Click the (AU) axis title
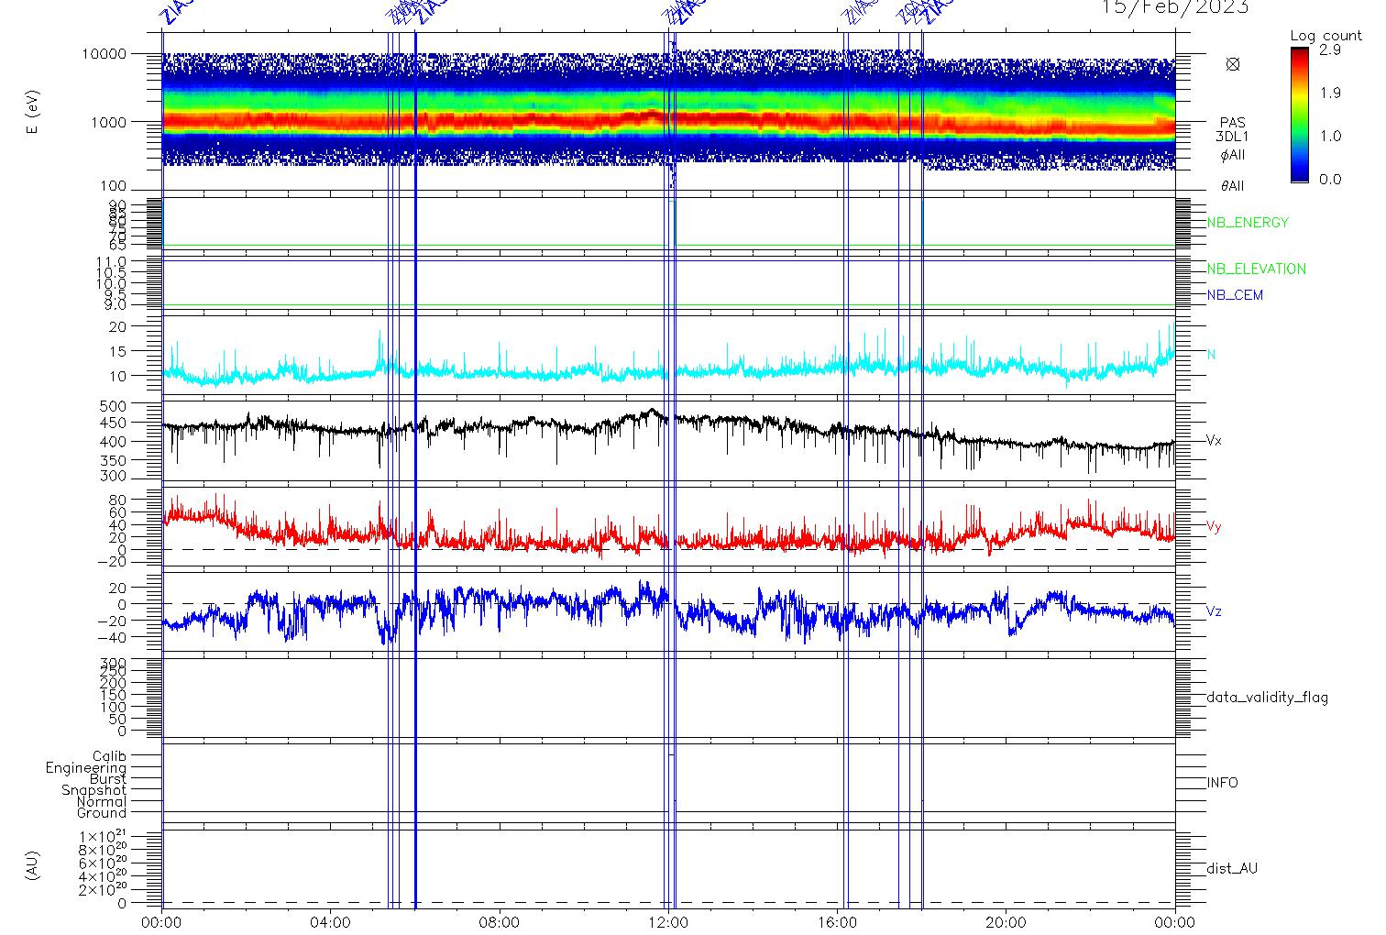This screenshot has width=1386, height=935. click(34, 865)
